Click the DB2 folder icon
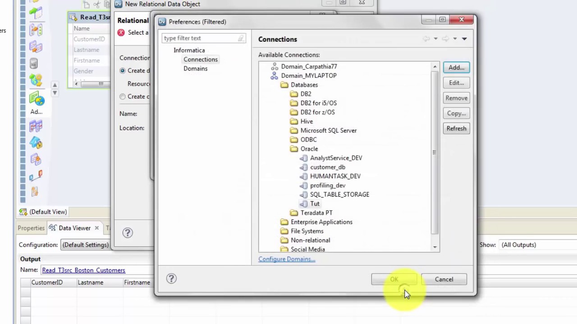Image resolution: width=577 pixels, height=324 pixels. pyautogui.click(x=294, y=94)
